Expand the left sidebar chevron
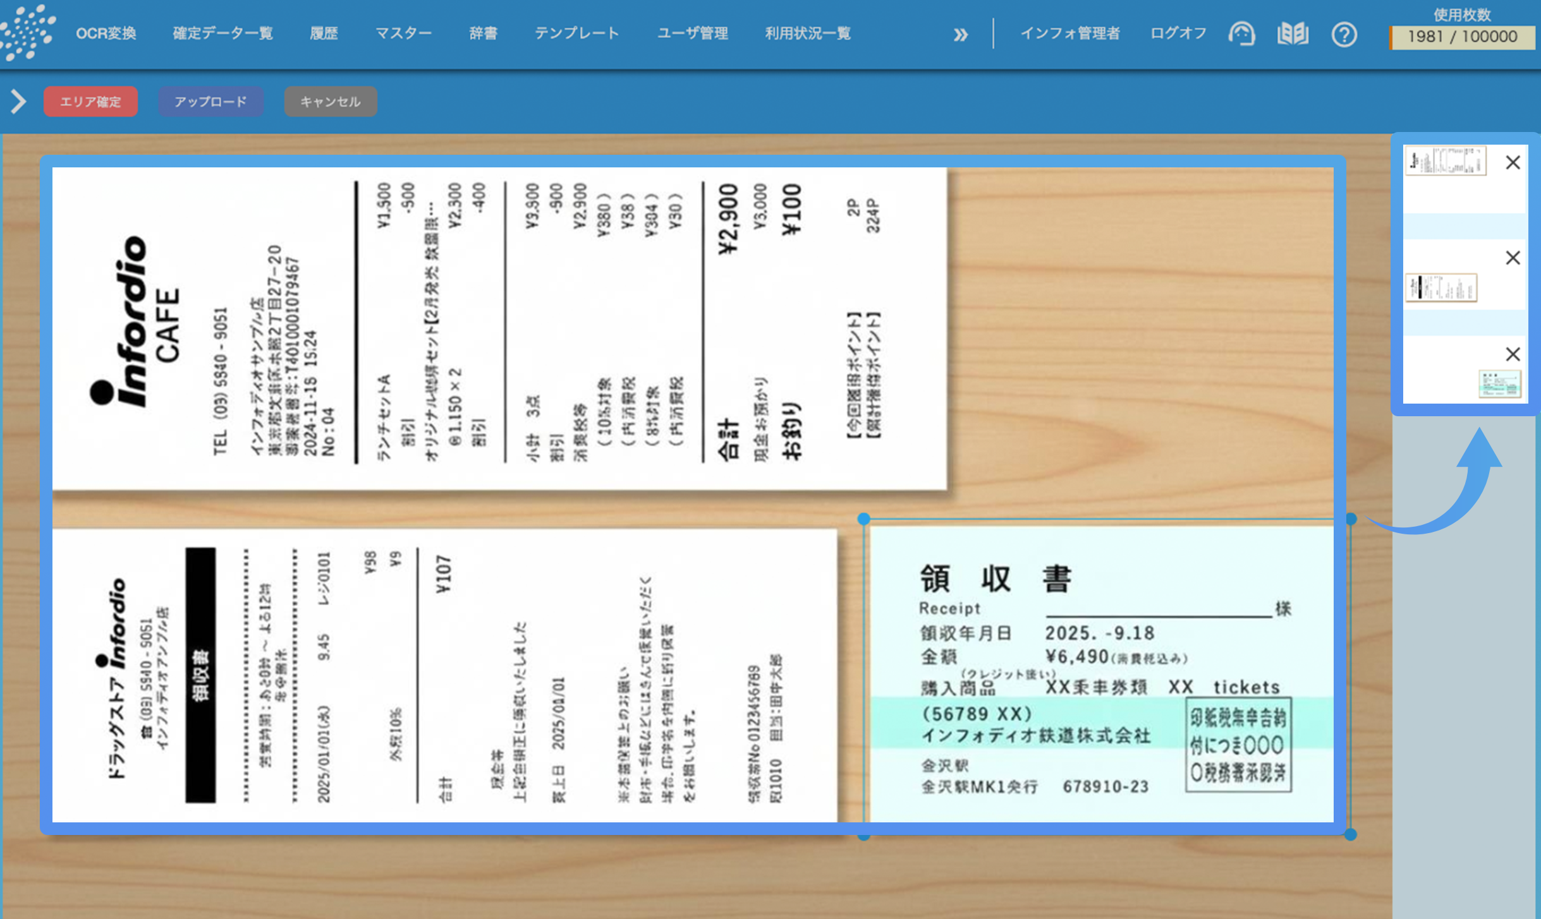 point(18,101)
